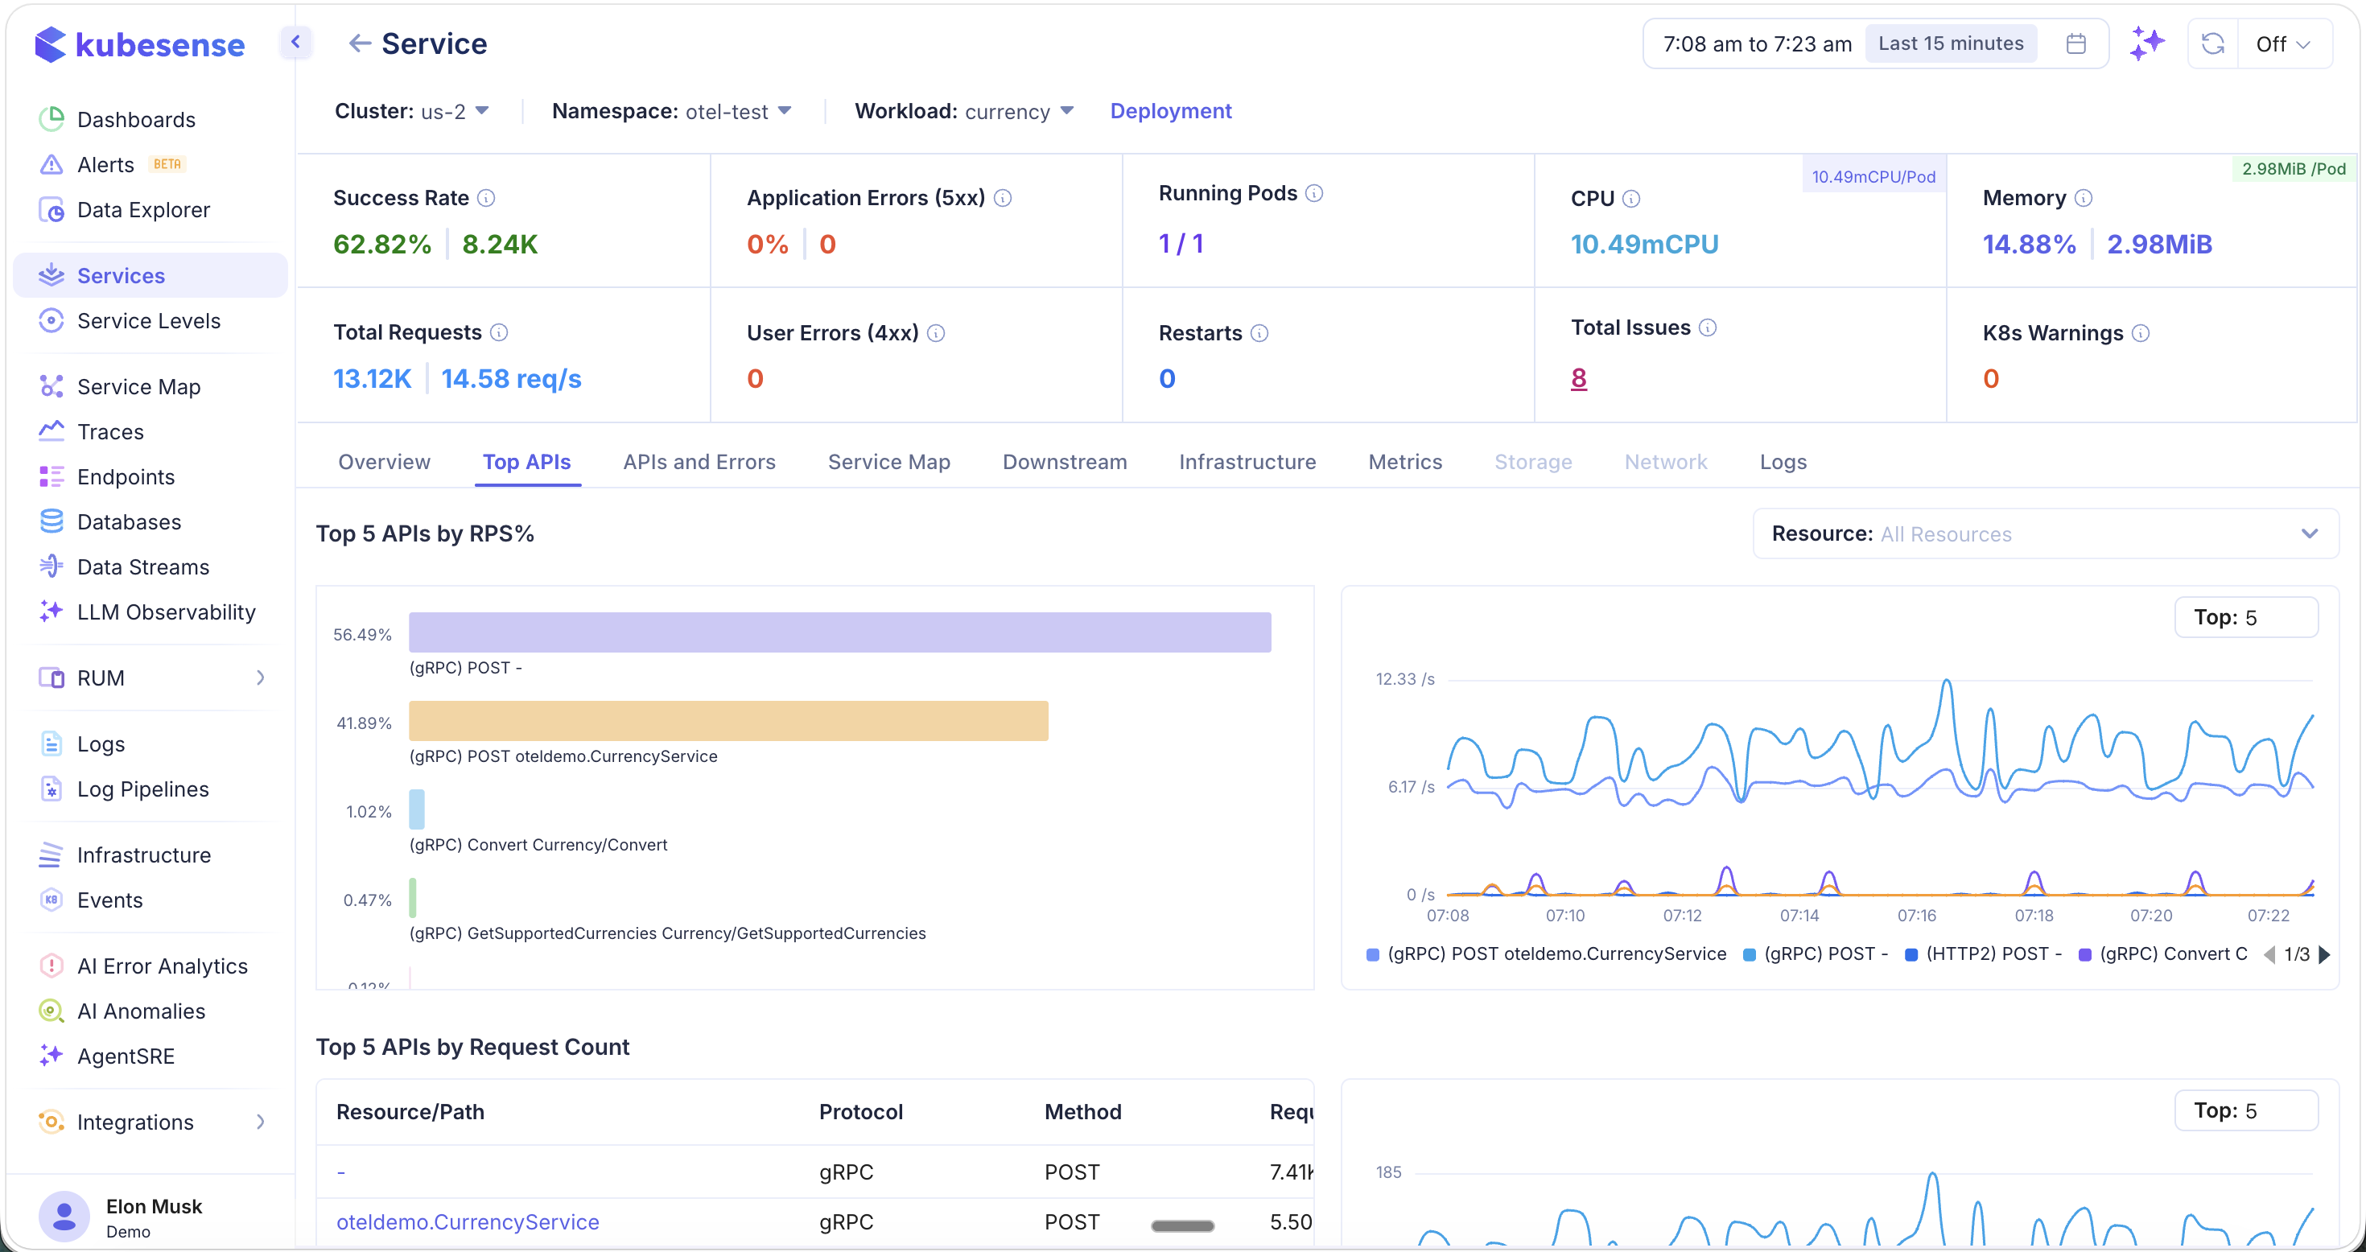The image size is (2366, 1252).
Task: Select AgentSRE in the sidebar
Action: [125, 1056]
